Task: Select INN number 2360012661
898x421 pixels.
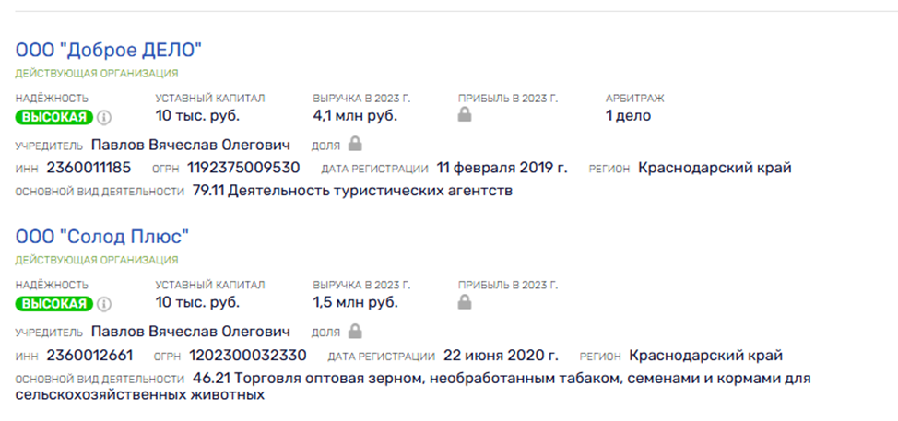Action: pyautogui.click(x=89, y=356)
